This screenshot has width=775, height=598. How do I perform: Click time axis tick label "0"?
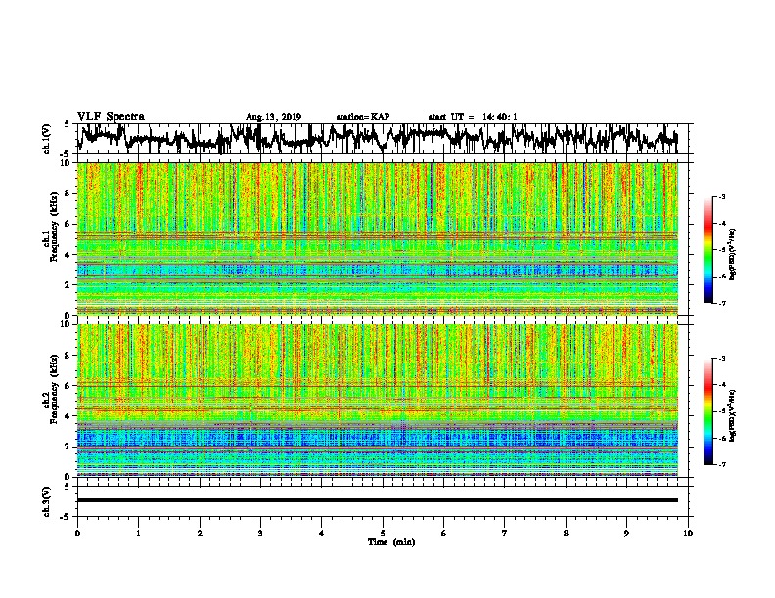77,534
